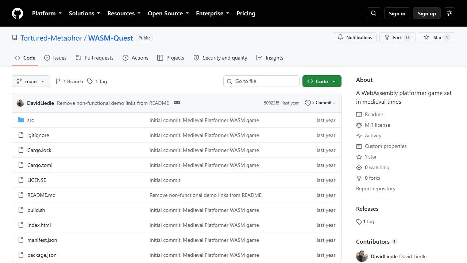This screenshot has height=263, width=467.
Task: Click the commit details ellipsis icon
Action: (177, 103)
